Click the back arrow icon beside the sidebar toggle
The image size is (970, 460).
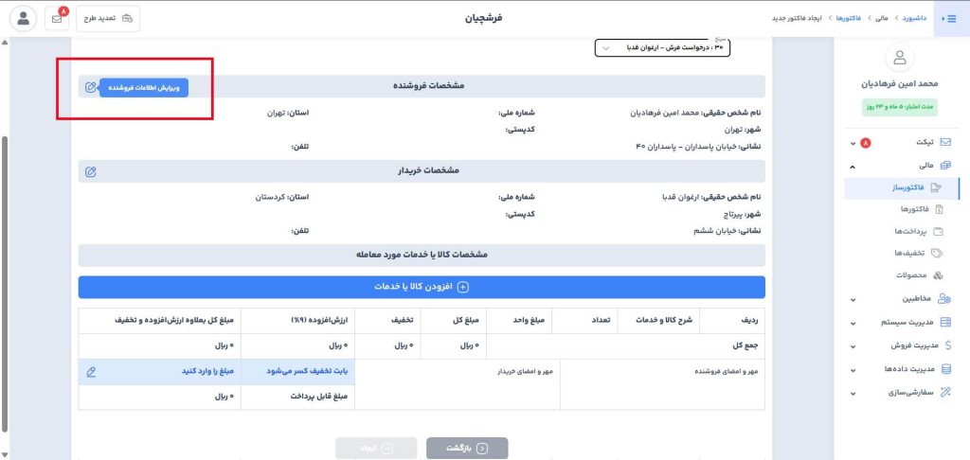[941, 18]
